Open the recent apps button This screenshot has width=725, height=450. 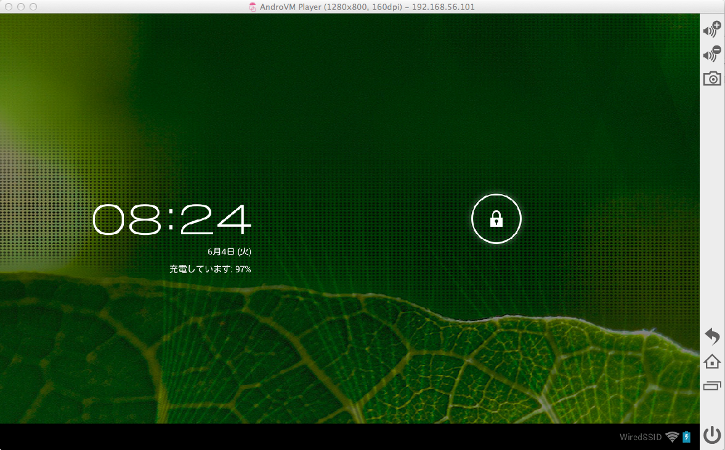[x=712, y=385]
